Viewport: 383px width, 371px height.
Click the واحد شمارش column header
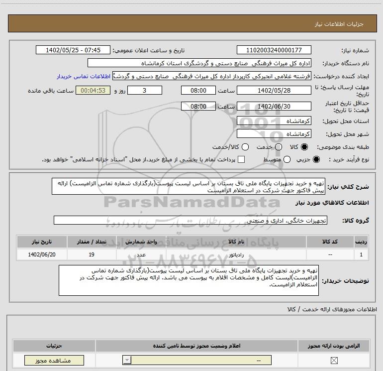141,242
